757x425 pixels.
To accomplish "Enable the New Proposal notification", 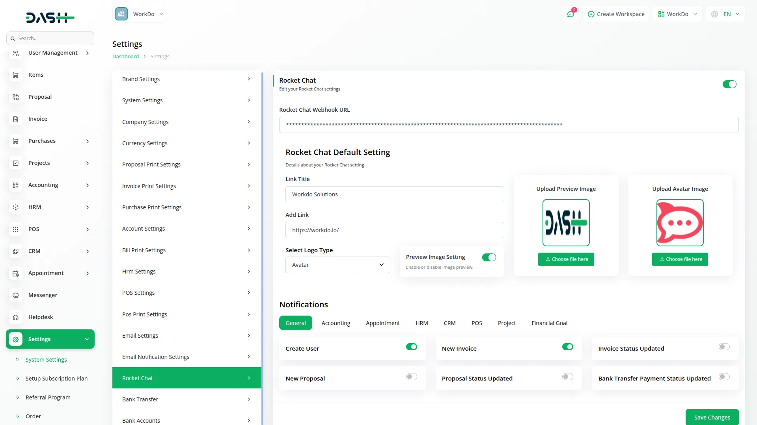I will tap(411, 377).
